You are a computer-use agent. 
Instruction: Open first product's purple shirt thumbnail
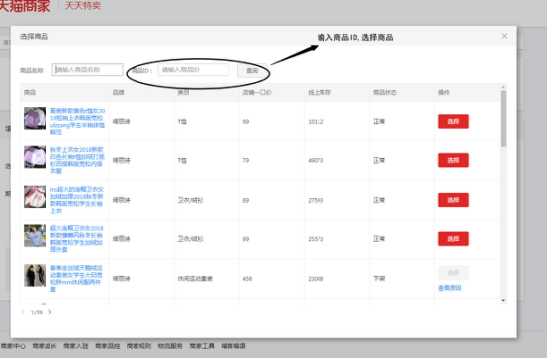click(x=35, y=118)
